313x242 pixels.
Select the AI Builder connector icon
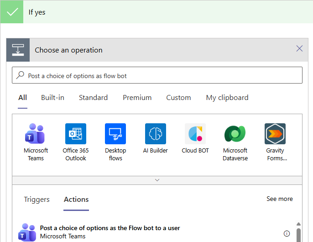[156, 134]
